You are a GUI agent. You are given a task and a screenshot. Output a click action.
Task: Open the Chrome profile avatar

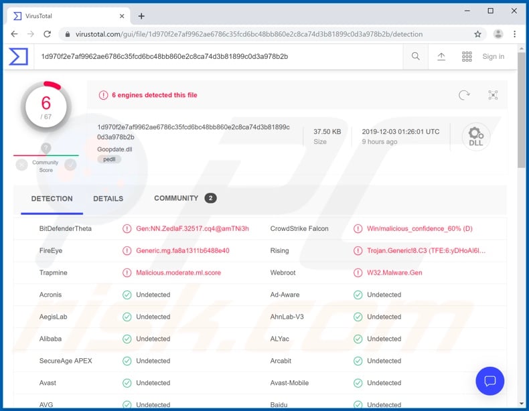[498, 33]
